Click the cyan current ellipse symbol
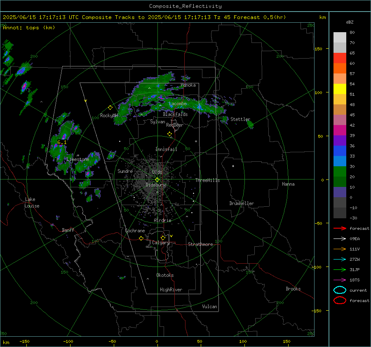Viewport: 371px width, 347px height. click(x=340, y=290)
